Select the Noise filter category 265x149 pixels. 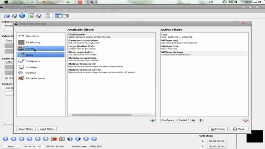tap(41, 55)
